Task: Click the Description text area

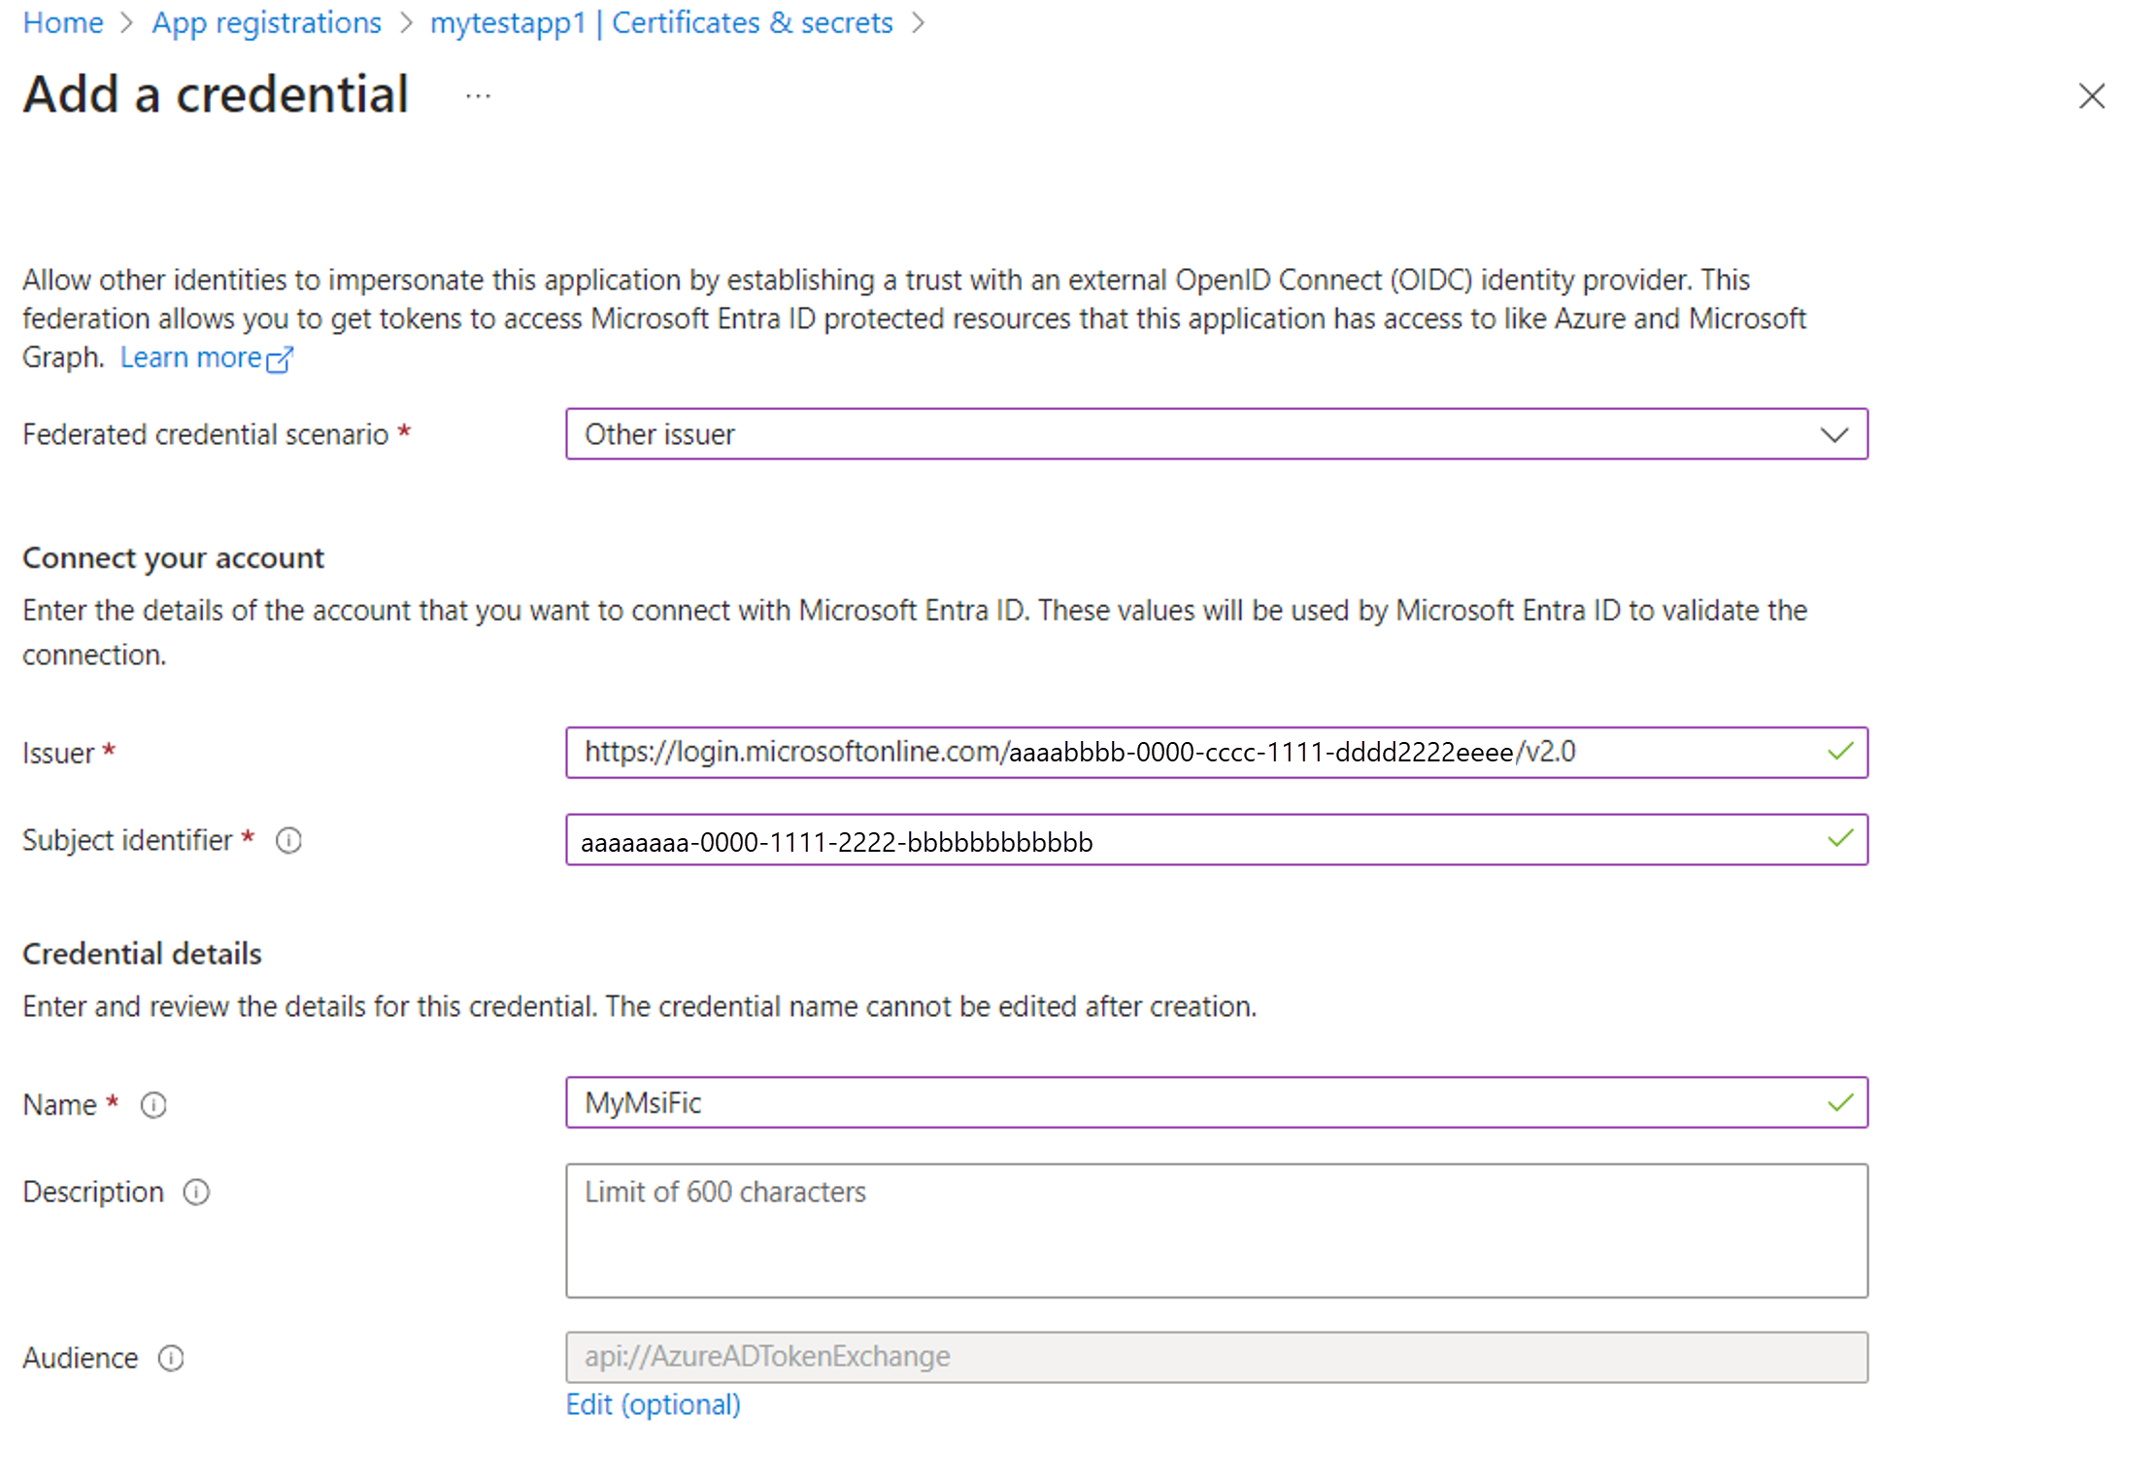Action: pos(1216,1230)
